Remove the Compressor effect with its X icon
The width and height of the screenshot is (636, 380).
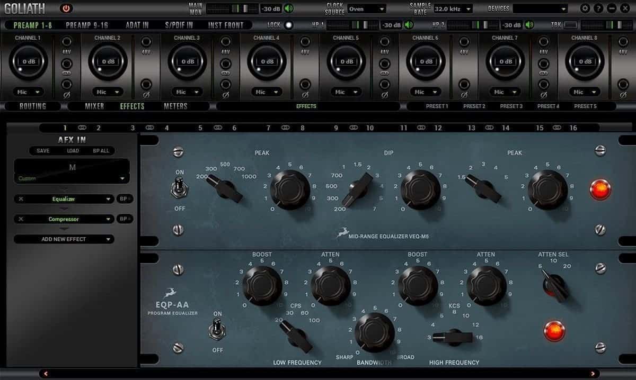point(21,219)
